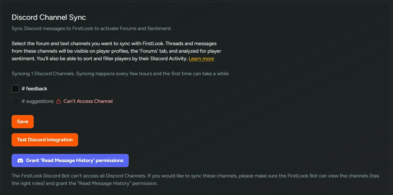Click the 'Syncing 1 Discord Channels' status text
The width and height of the screenshot is (393, 195).
point(121,73)
